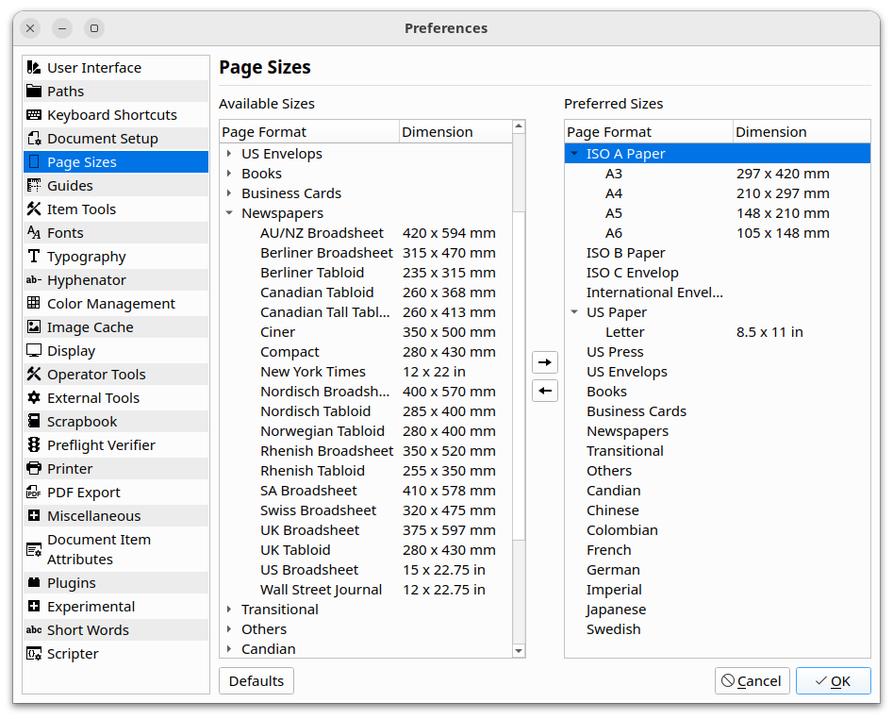Viewport: 893px width, 719px height.
Task: Click the Preflight Verifier traffic light icon
Action: (x=34, y=445)
